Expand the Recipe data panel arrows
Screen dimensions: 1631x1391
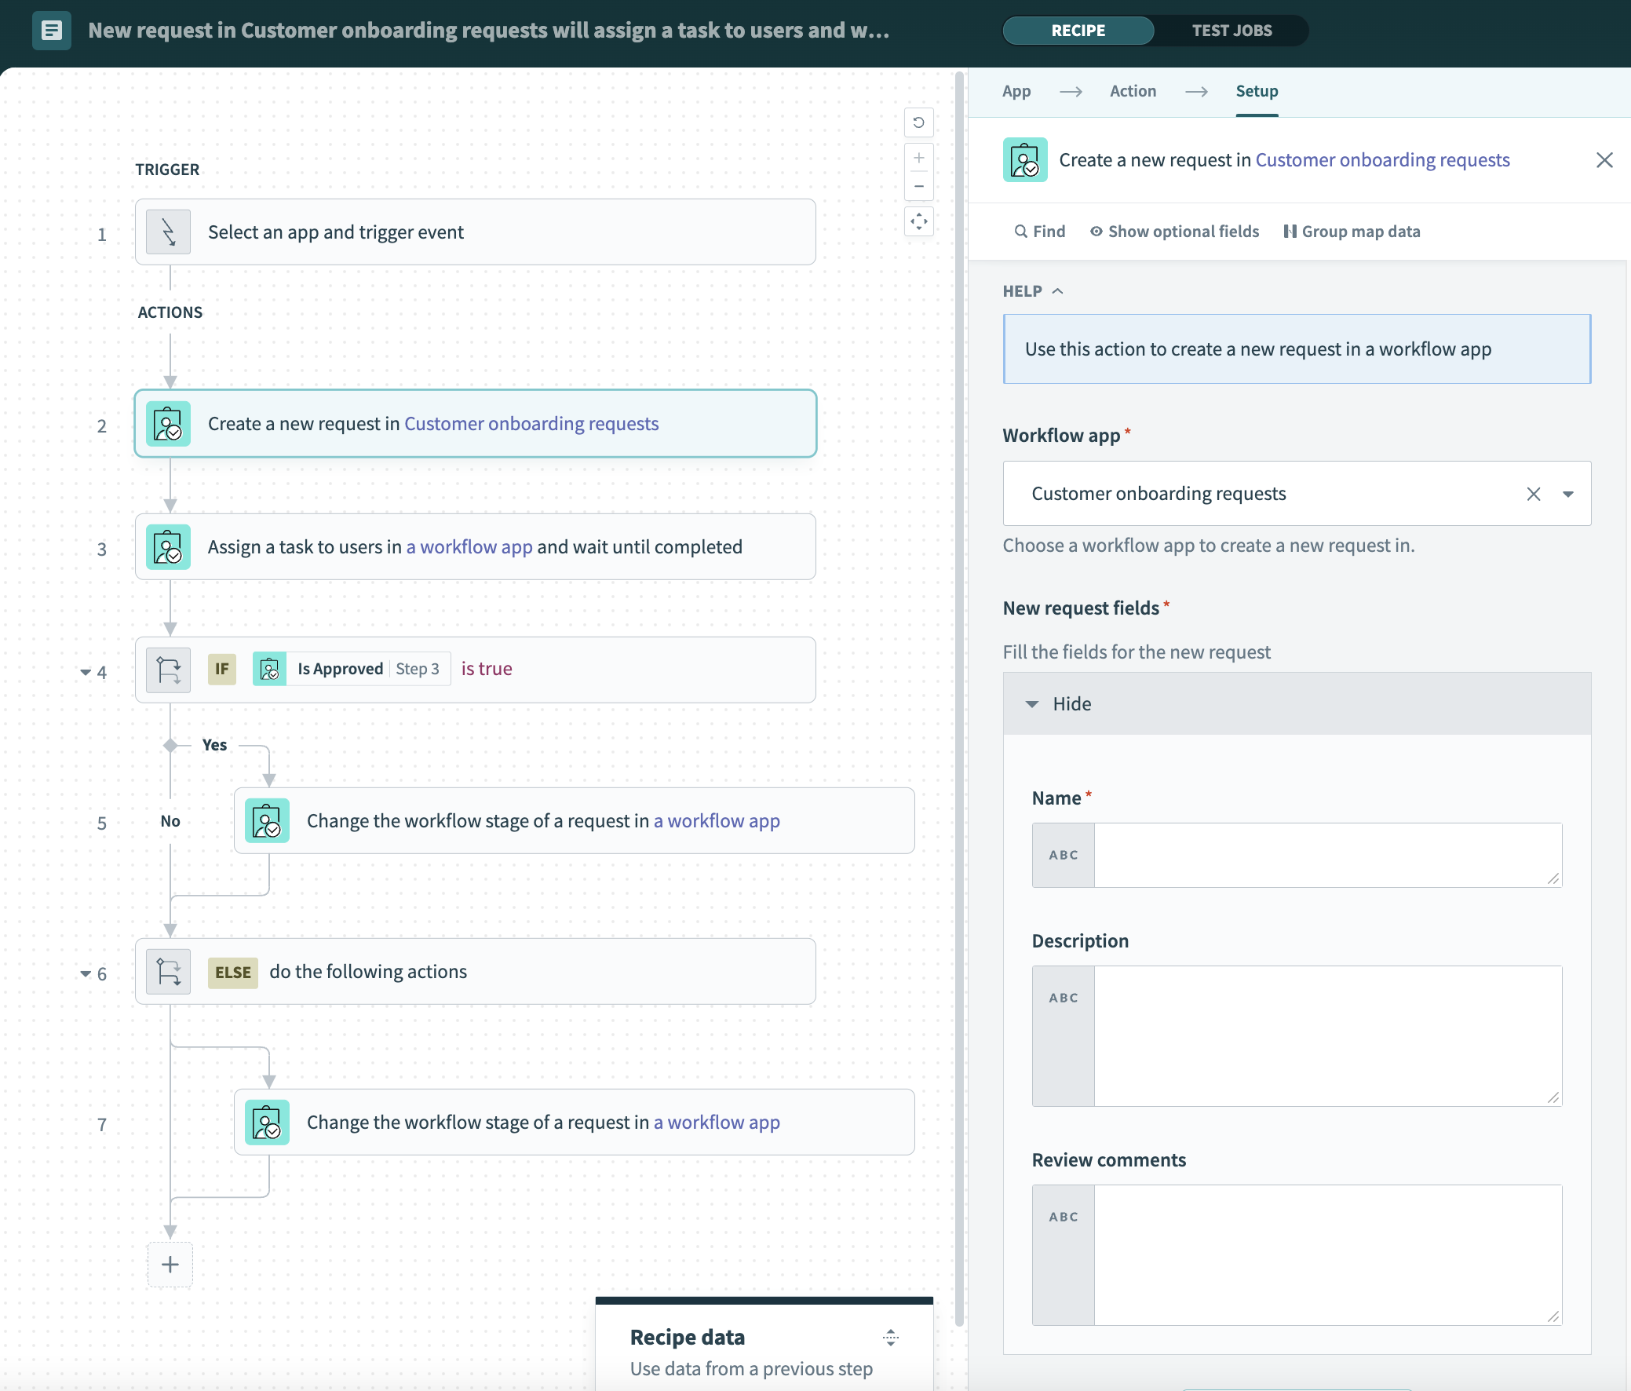click(890, 1337)
